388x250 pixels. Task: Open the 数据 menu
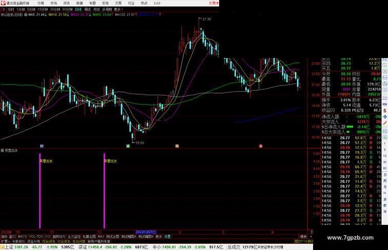pos(80,3)
